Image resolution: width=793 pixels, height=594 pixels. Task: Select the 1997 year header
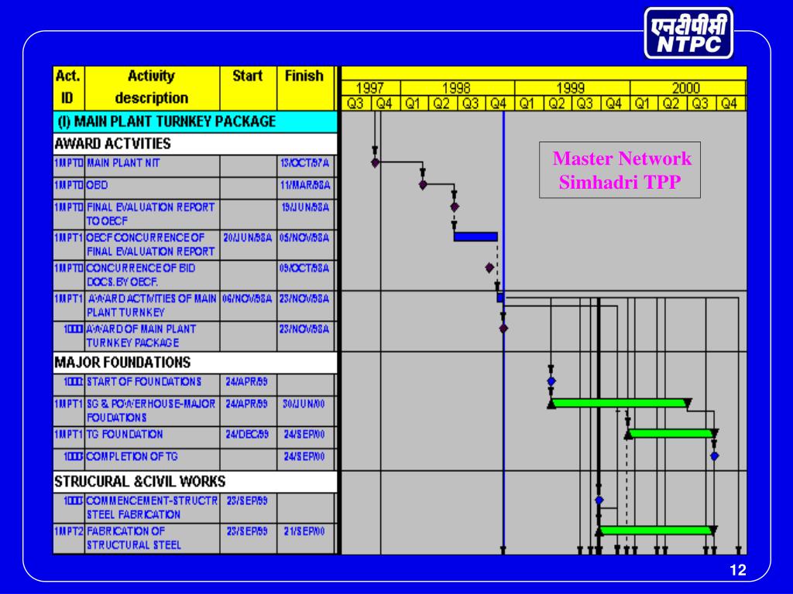pos(370,88)
